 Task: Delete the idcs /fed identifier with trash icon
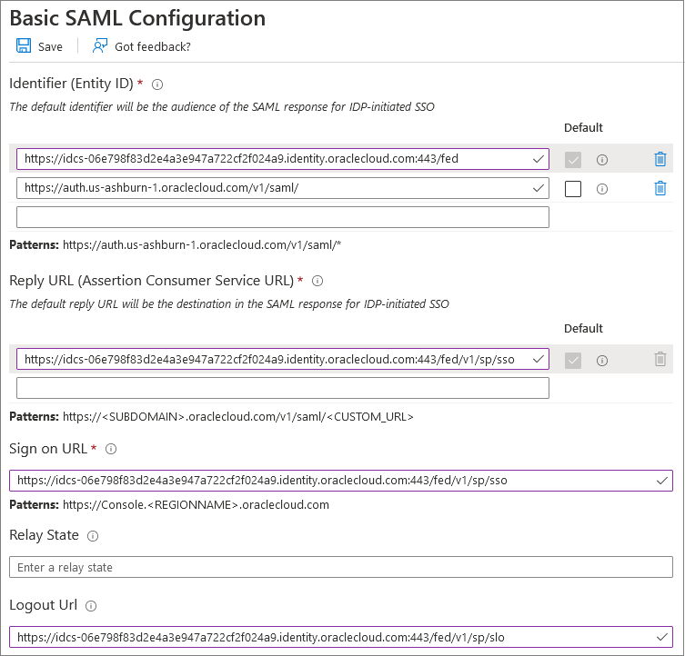click(x=660, y=159)
